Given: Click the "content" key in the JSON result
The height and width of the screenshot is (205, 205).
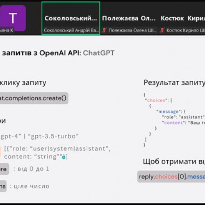Looking at the screenshot, I should tap(173, 123).
